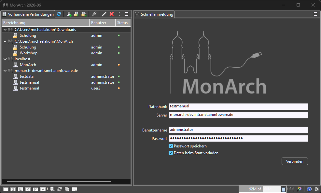Open the E perspective icon in bottom toolbar

pyautogui.click(x=21, y=189)
